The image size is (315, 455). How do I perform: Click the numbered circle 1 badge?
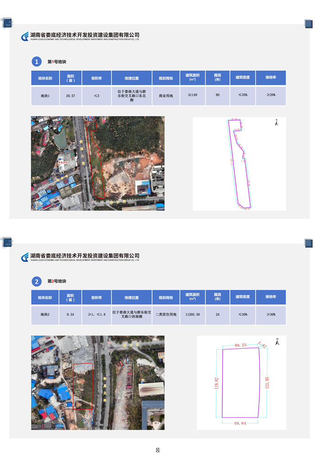tap(36, 62)
